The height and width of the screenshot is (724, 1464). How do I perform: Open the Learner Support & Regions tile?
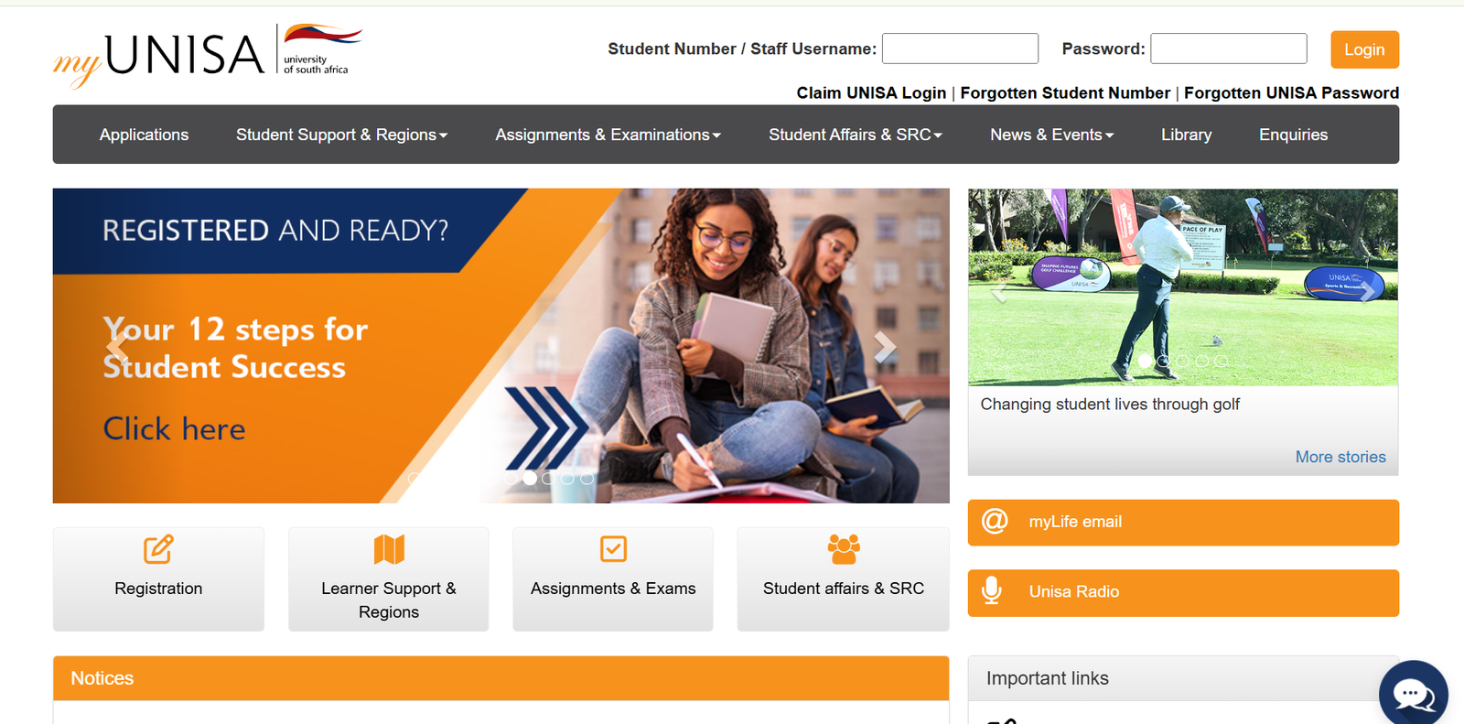pos(389,578)
